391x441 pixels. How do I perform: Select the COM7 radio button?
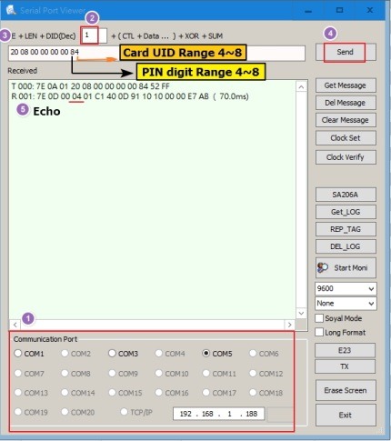[x=18, y=374]
